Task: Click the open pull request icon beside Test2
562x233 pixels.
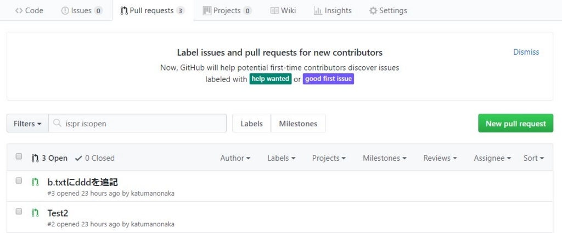Action: click(35, 212)
